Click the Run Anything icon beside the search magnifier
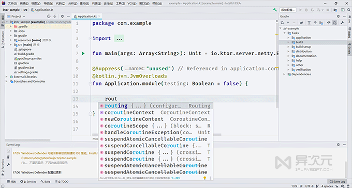The image size is (352, 188). coord(343,10)
